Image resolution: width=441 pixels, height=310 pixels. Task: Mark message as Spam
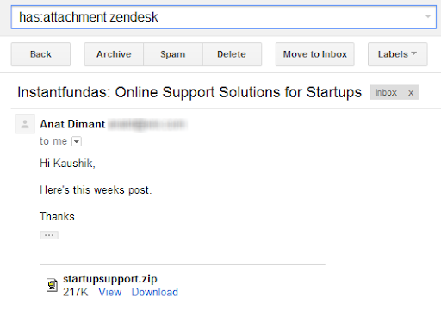(173, 54)
